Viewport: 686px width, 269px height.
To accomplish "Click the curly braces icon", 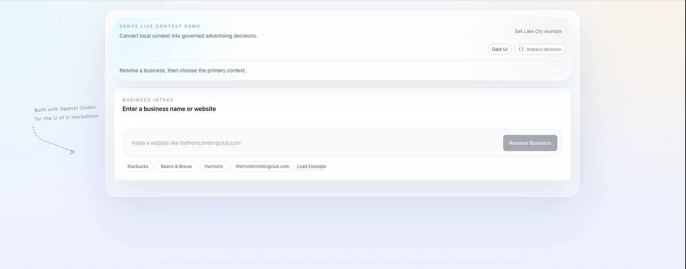I will [x=521, y=49].
